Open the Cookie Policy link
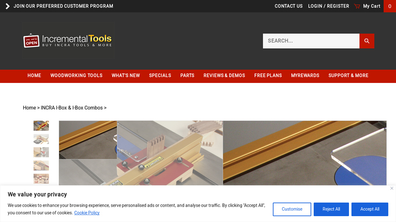 click(87, 213)
